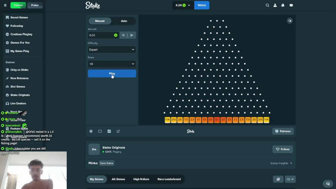The height and width of the screenshot is (189, 336).
Task: Switch to the Casino section
Action: tap(18, 5)
